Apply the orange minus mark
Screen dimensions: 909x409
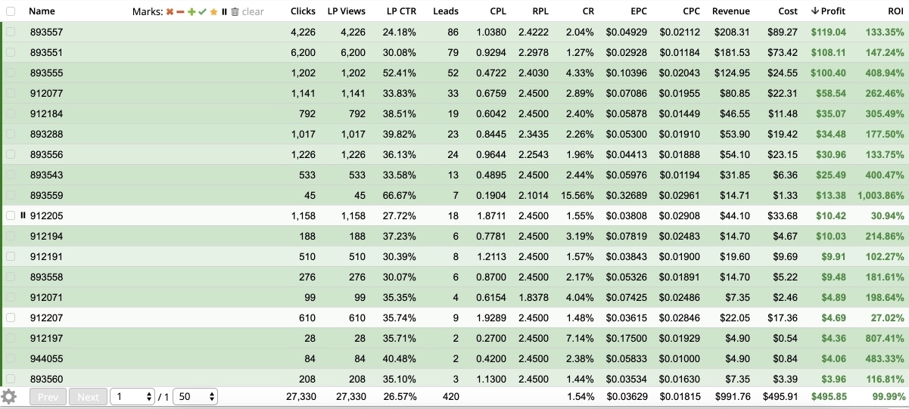181,12
